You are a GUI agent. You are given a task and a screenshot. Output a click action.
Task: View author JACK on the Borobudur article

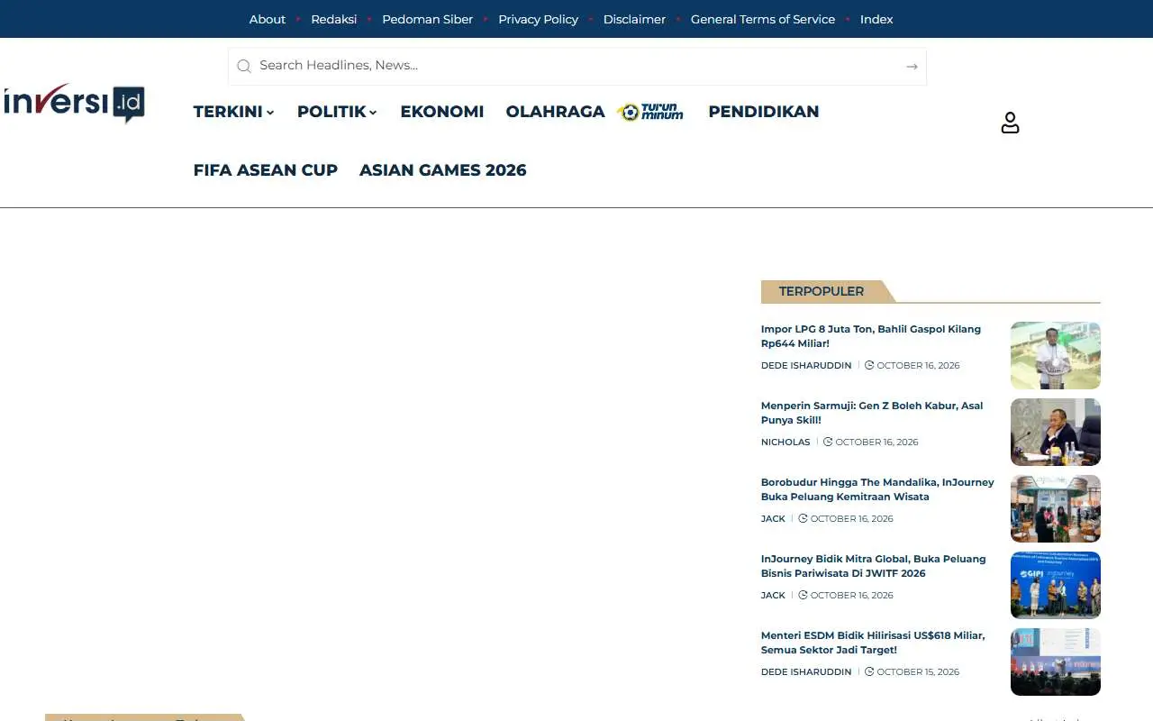click(773, 519)
